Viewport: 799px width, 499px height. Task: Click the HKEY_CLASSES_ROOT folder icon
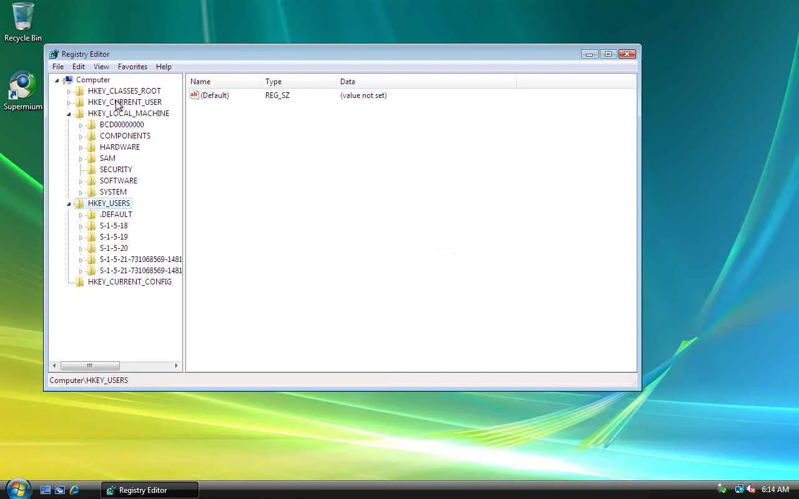(80, 91)
